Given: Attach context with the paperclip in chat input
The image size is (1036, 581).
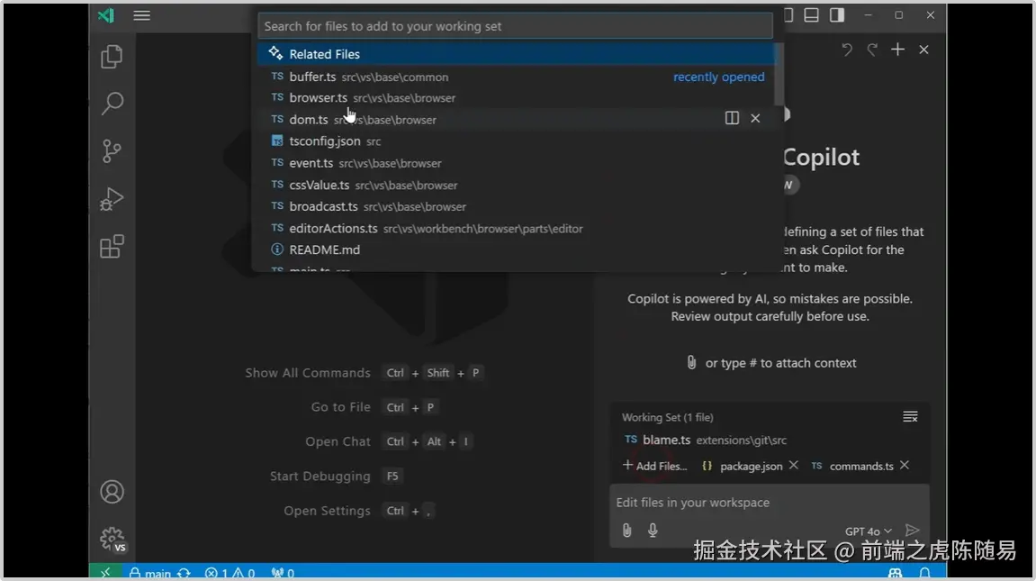Looking at the screenshot, I should click(627, 530).
